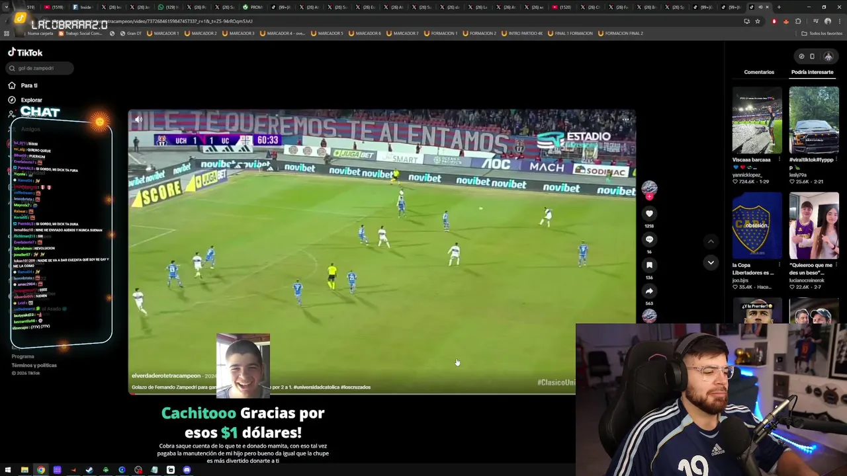
Task: Open the Windows Start menu
Action: 8,470
